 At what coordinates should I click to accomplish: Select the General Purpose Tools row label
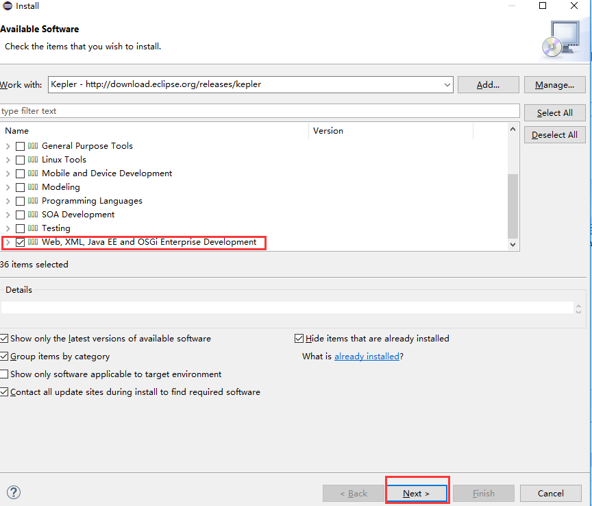pyautogui.click(x=87, y=146)
